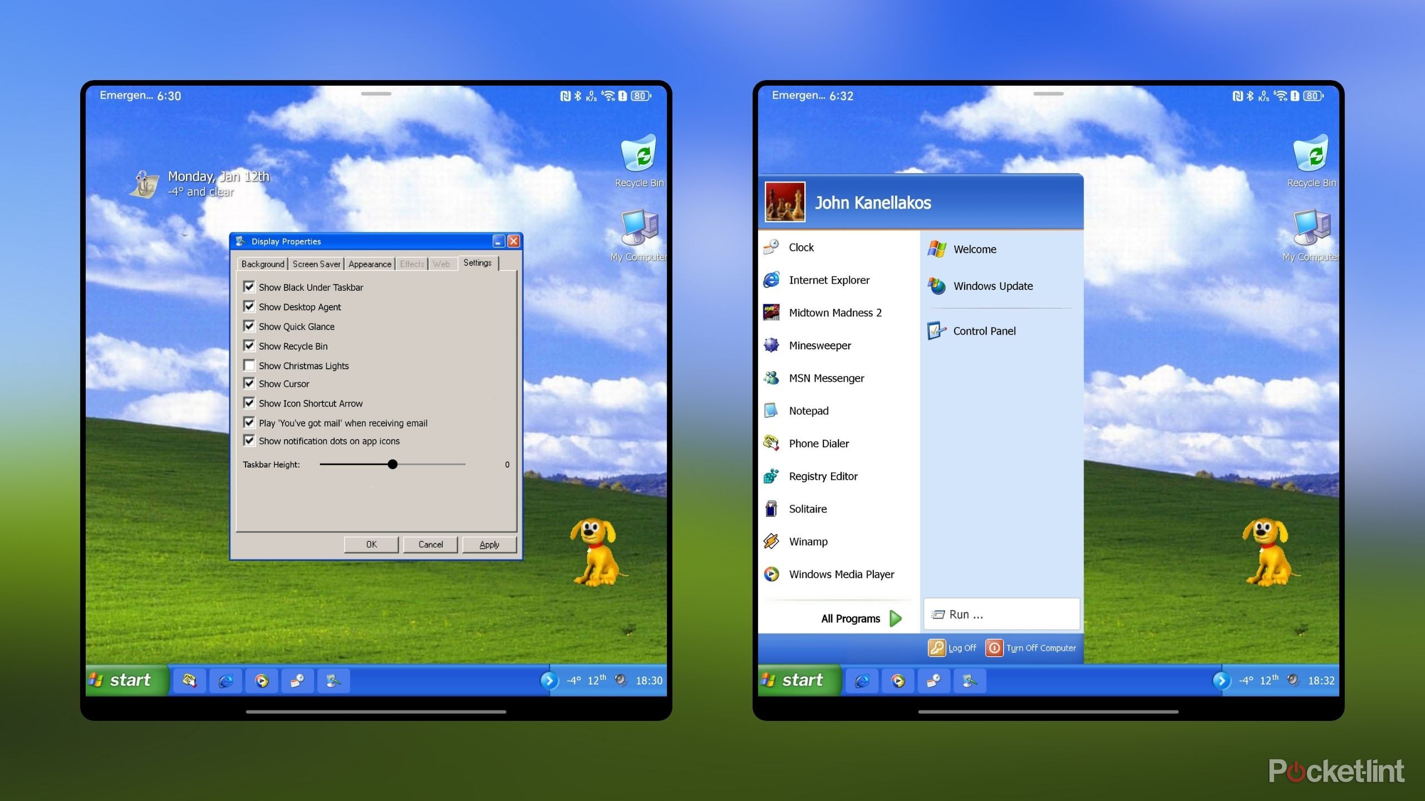Switch to the Appearance tab
1425x801 pixels.
pos(370,264)
